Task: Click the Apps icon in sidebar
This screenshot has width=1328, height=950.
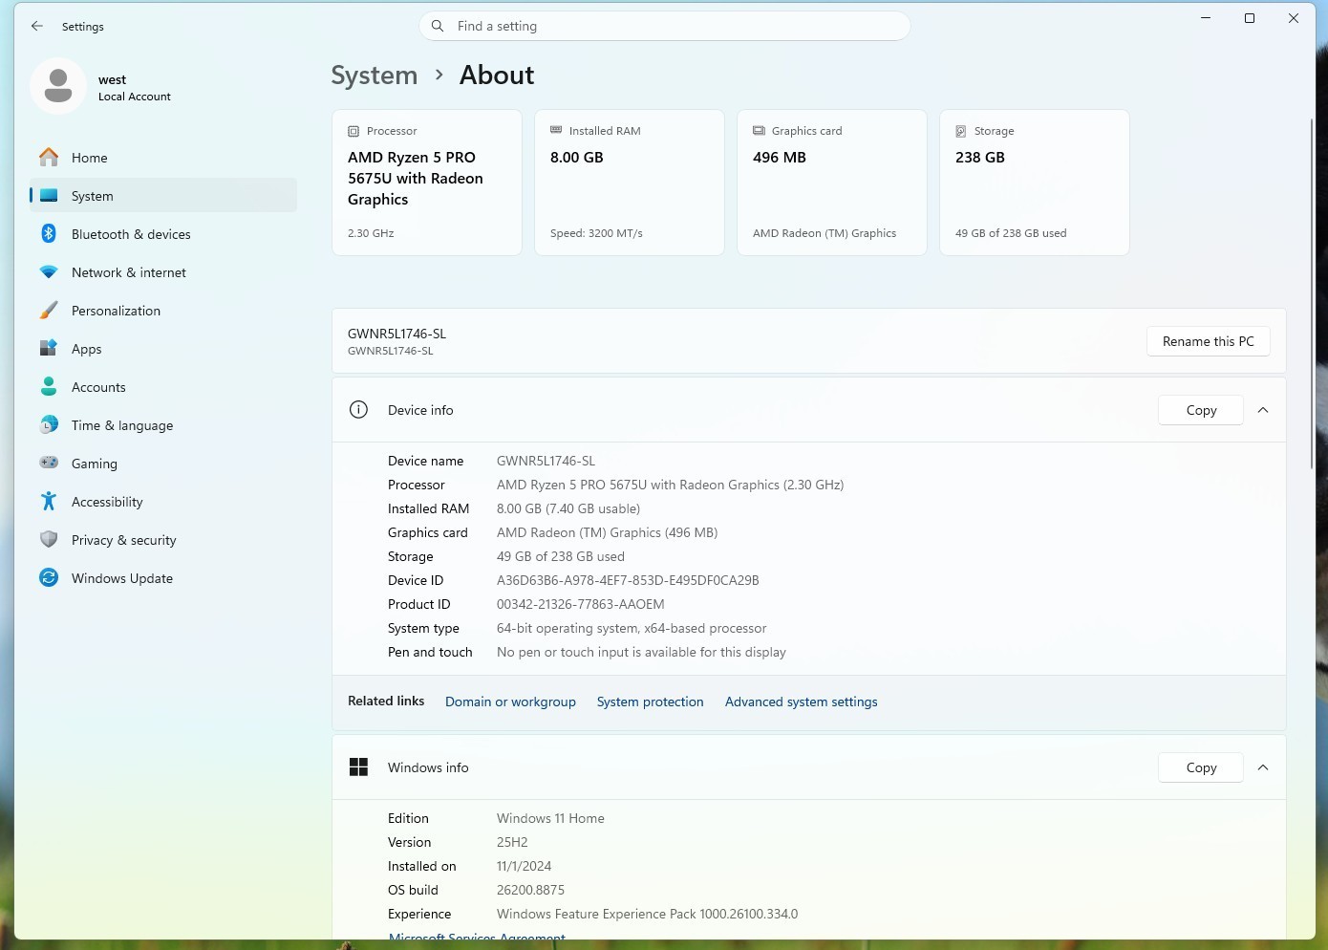Action: coord(49,349)
